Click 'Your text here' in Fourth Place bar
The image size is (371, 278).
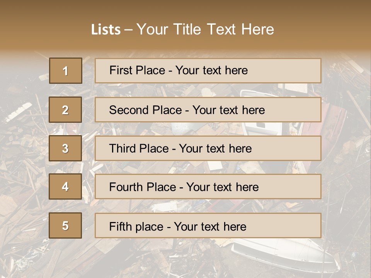(223, 187)
